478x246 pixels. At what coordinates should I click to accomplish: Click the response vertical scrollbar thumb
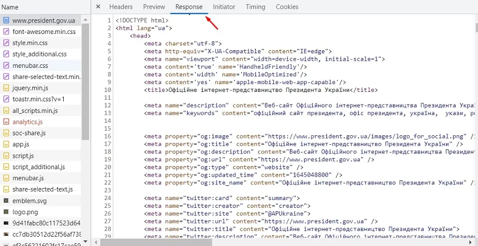476,28
